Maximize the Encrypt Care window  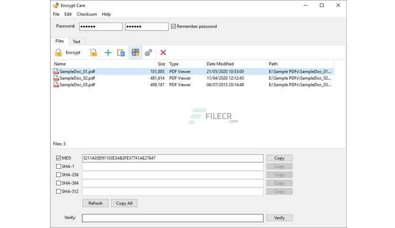(322, 5)
